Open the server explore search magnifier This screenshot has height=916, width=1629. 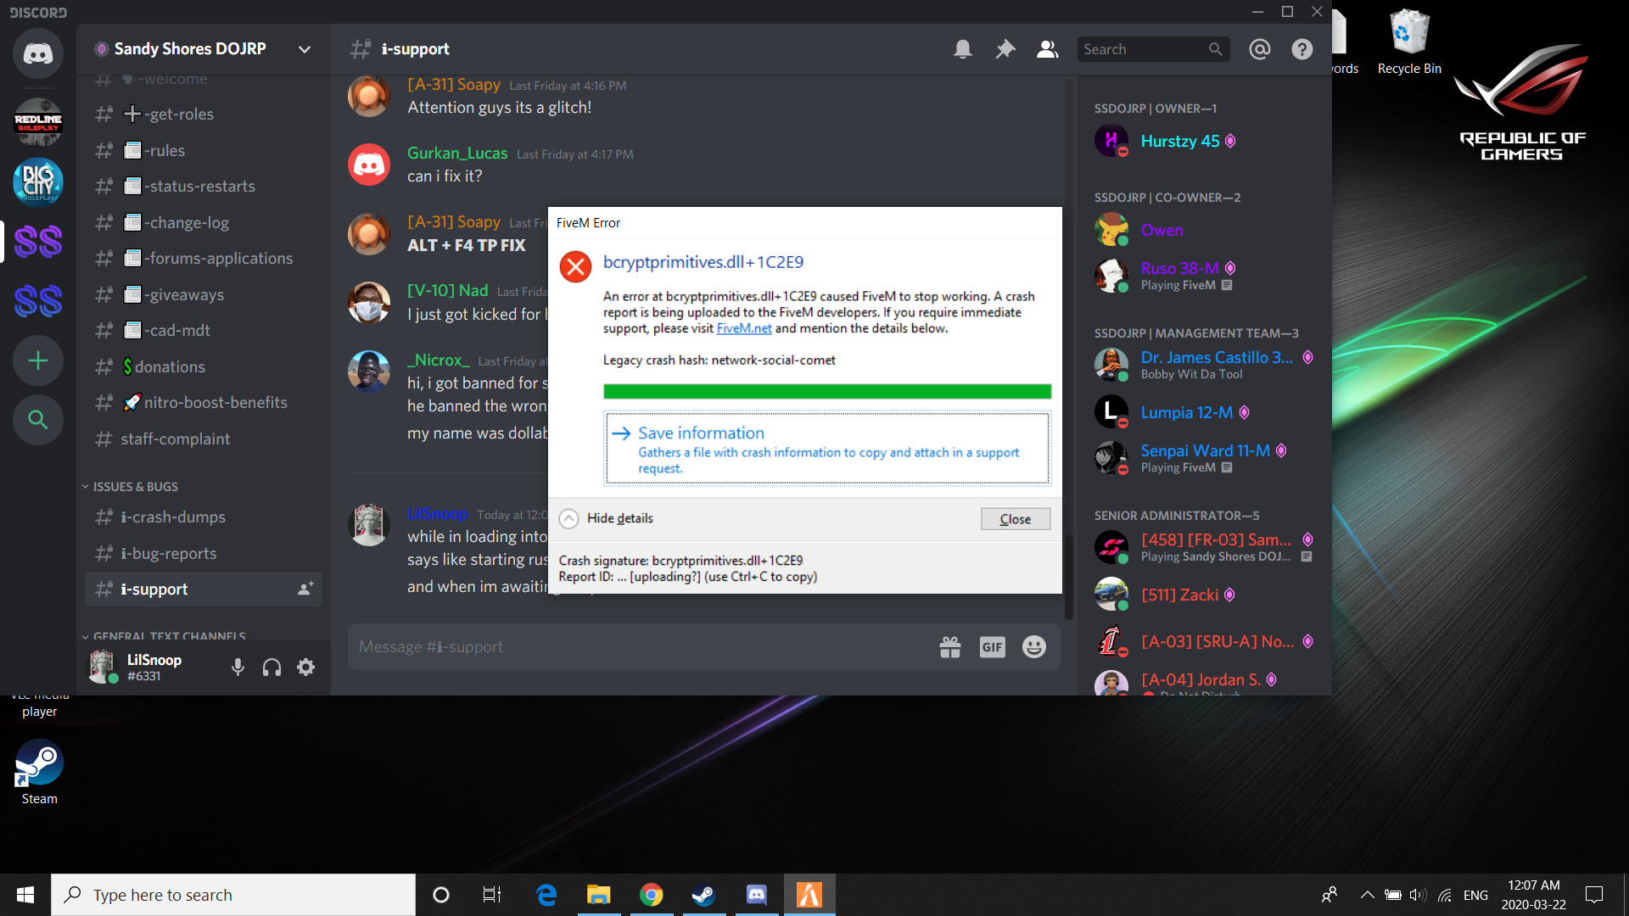click(x=38, y=420)
